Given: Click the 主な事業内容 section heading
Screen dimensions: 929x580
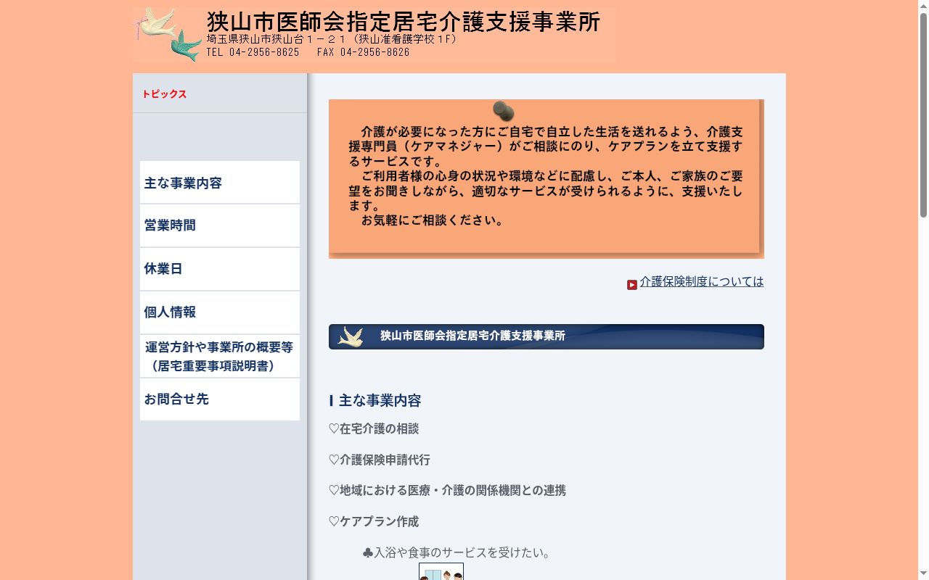Looking at the screenshot, I should 375,401.
